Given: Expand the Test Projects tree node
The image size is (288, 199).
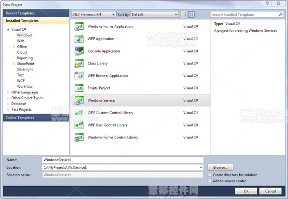Looking at the screenshot, I should [x=8, y=109].
